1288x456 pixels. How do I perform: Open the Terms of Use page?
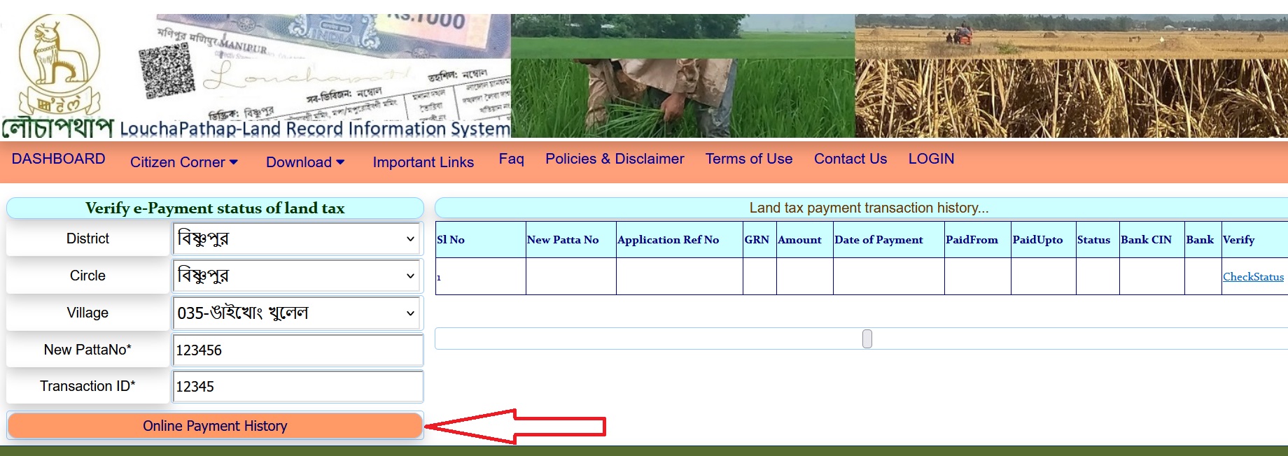748,159
